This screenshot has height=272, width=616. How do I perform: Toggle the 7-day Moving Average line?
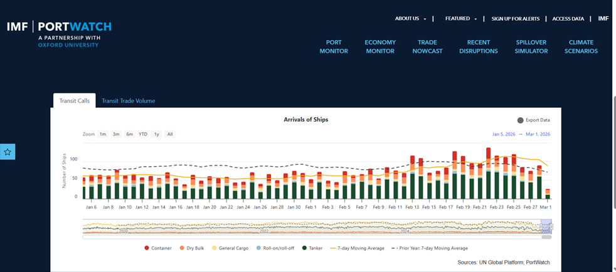[358, 248]
